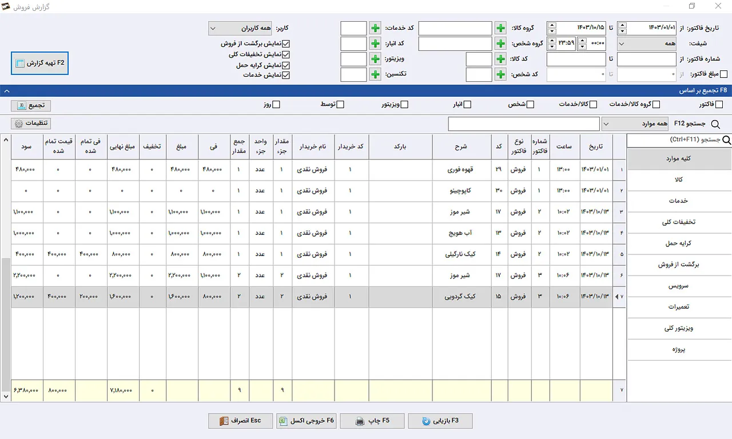
Task: Toggle نمایش تخفیفات کلی checkbox
Action: pos(287,54)
